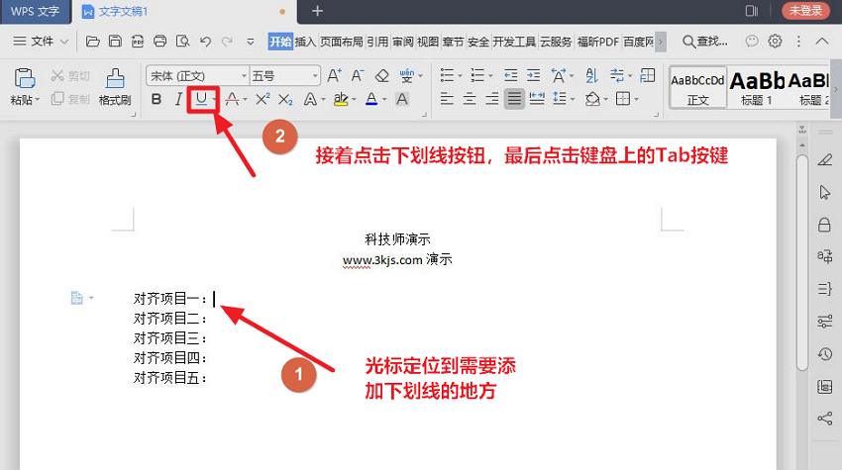Expand the 文件 menu arrow

click(x=64, y=42)
